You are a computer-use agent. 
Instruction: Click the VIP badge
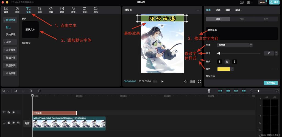[x=263, y=2]
